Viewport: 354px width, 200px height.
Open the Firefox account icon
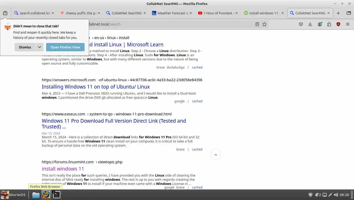tap(320, 24)
